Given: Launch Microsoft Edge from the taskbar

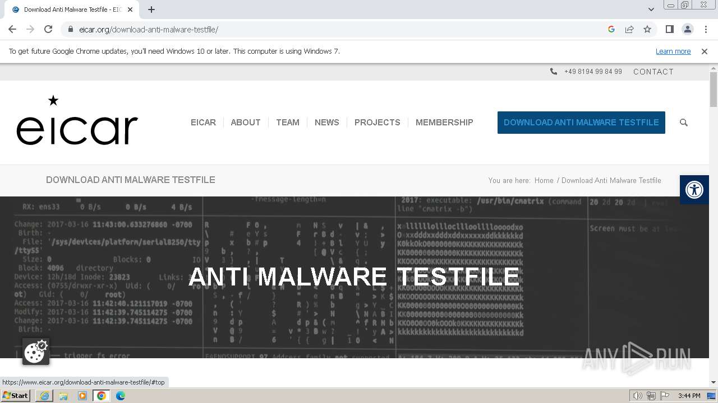Looking at the screenshot, I should [x=121, y=396].
